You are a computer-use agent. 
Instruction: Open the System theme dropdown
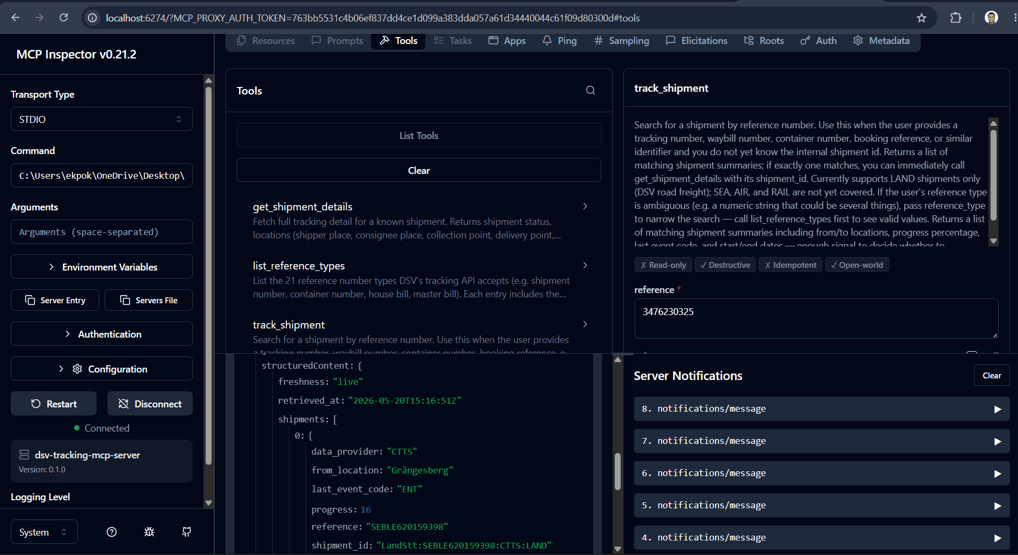click(x=44, y=532)
